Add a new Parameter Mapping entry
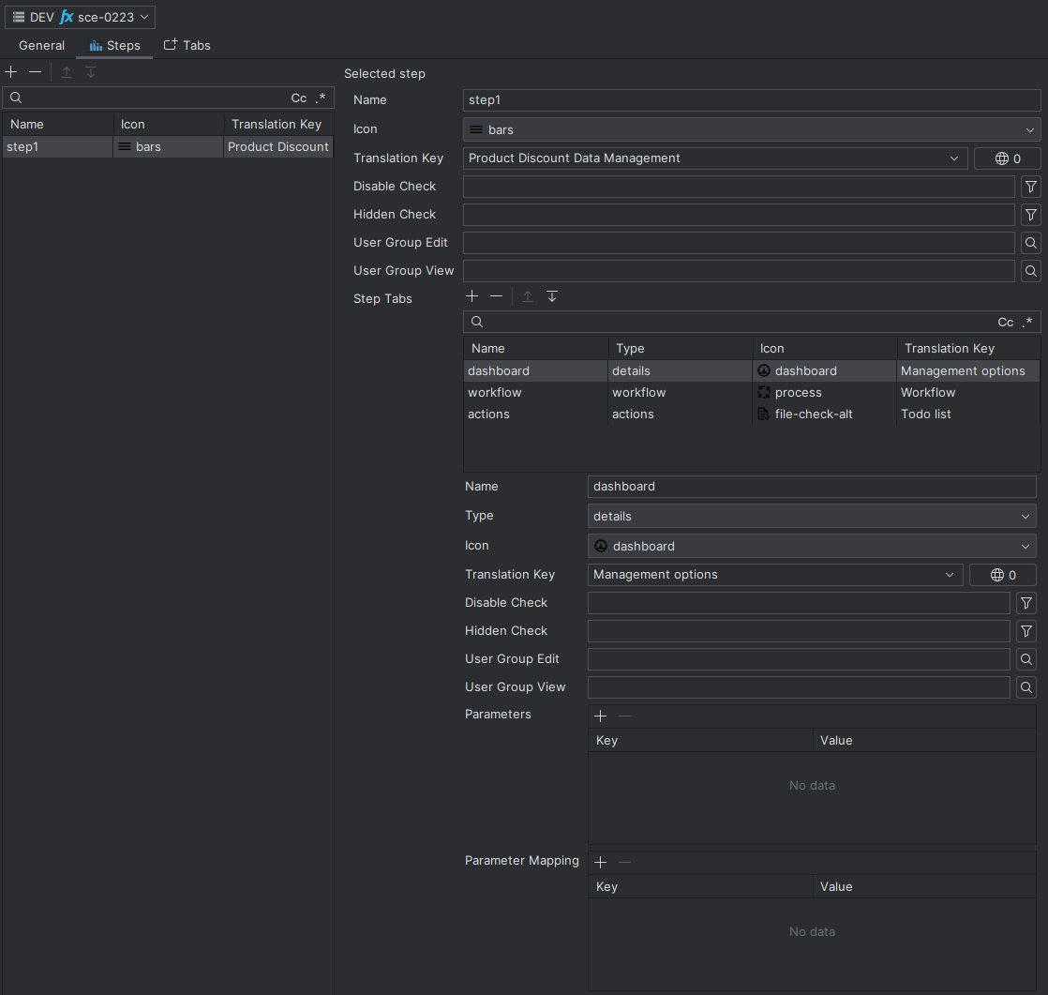Viewport: 1048px width, 995px height. pos(600,863)
